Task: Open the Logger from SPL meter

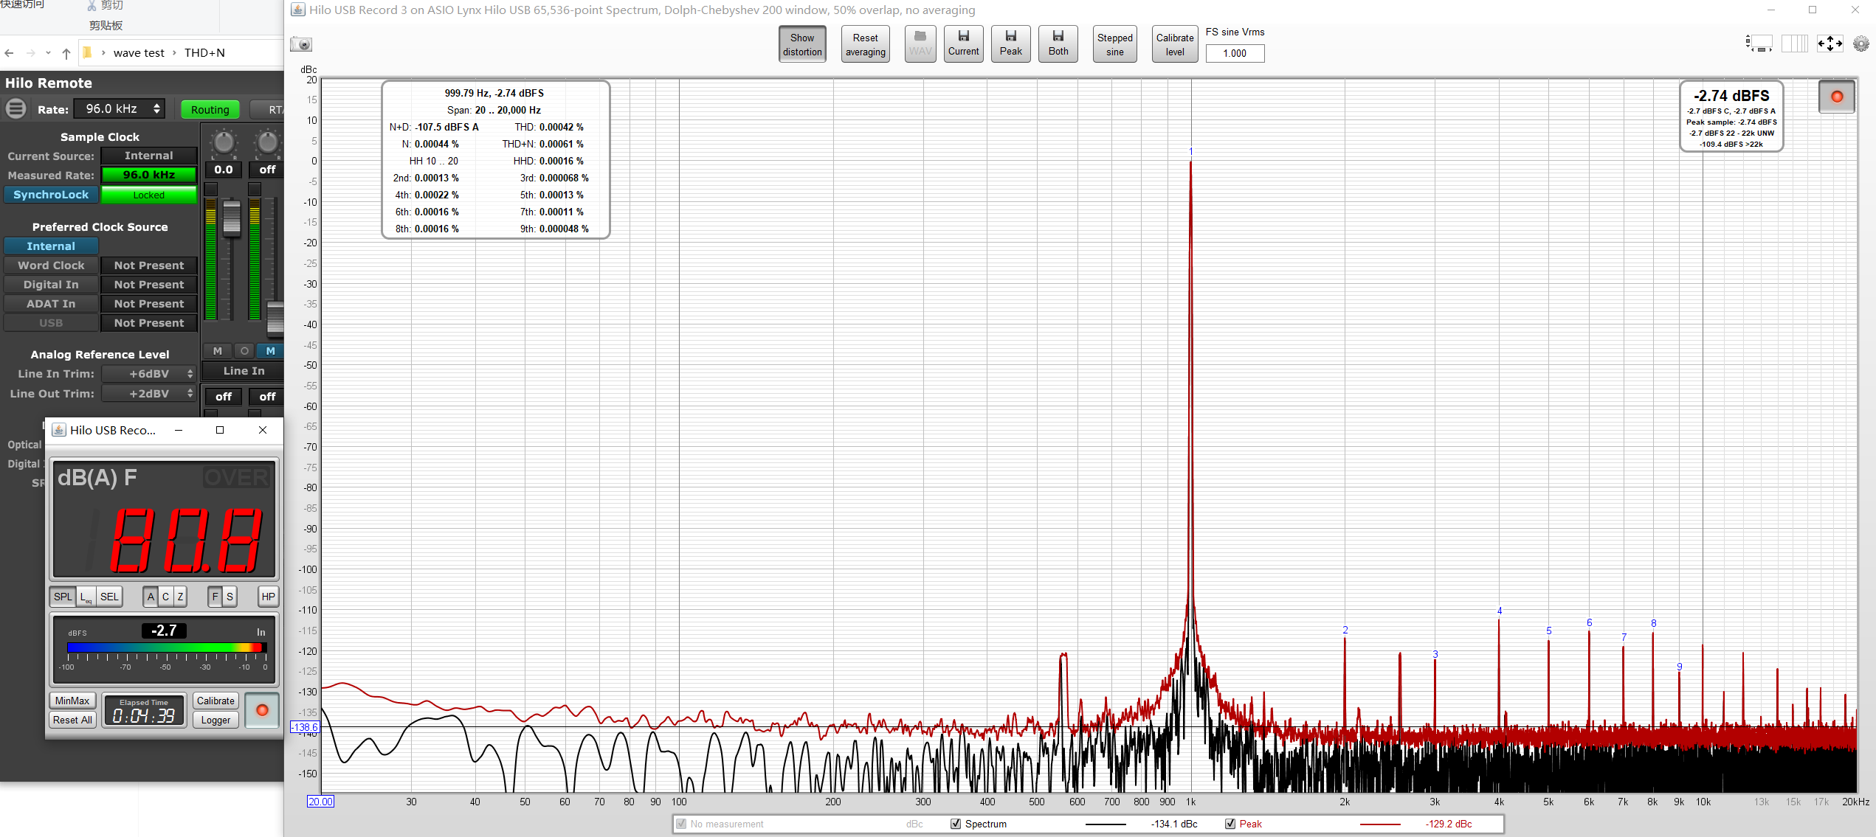Action: click(x=215, y=720)
